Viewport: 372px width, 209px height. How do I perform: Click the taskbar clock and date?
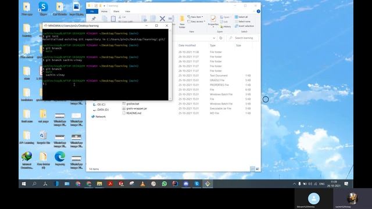(x=334, y=183)
